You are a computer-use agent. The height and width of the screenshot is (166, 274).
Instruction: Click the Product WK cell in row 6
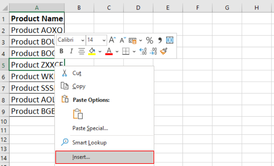coord(32,76)
